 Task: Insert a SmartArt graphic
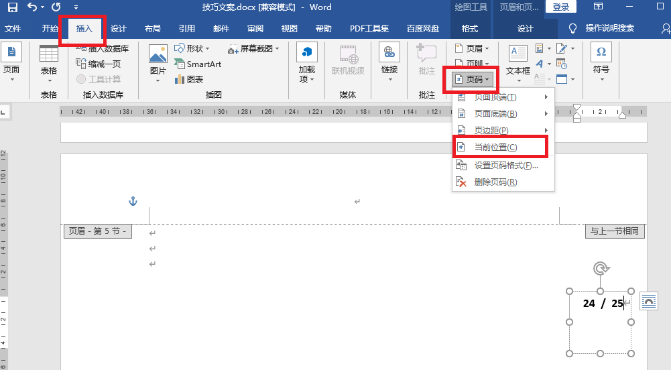pos(198,64)
